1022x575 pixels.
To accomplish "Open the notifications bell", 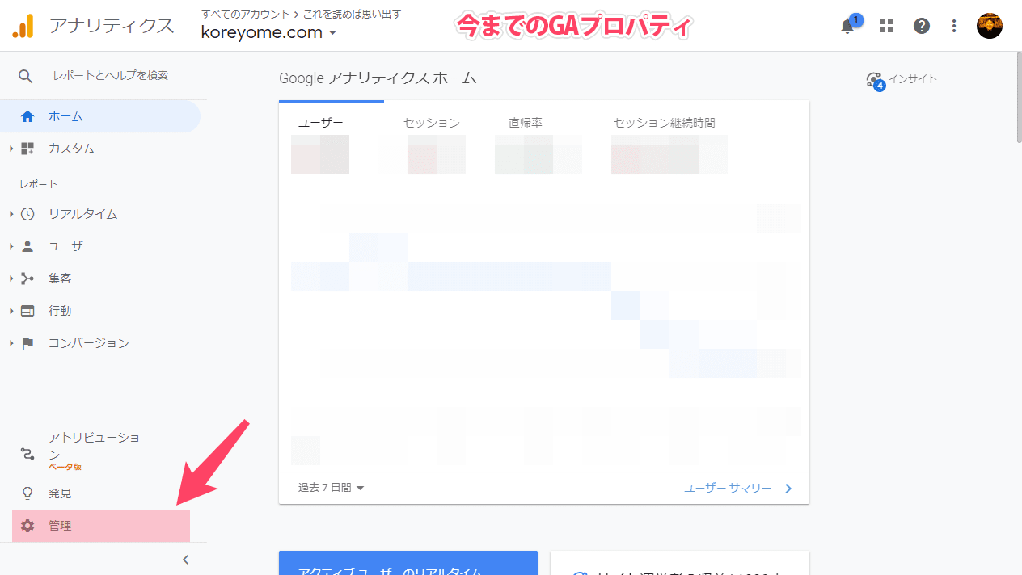I will pos(847,26).
